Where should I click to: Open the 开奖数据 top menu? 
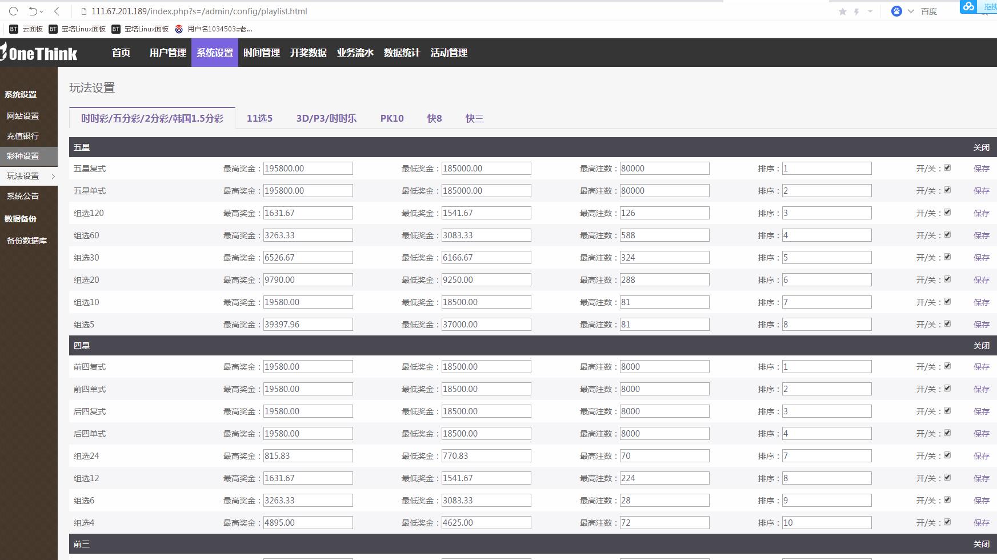click(308, 53)
